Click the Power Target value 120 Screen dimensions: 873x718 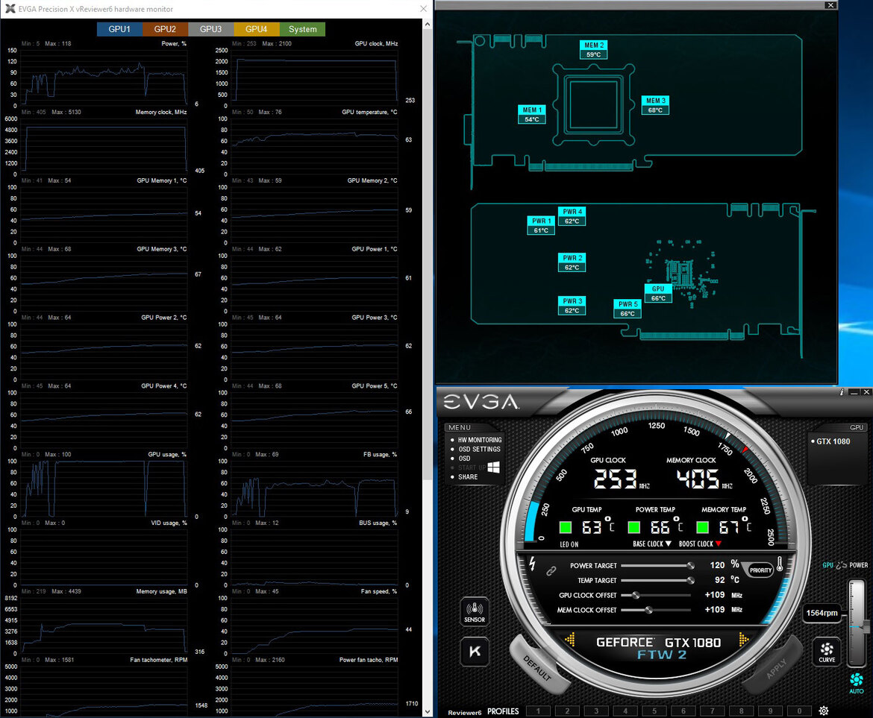pyautogui.click(x=717, y=565)
